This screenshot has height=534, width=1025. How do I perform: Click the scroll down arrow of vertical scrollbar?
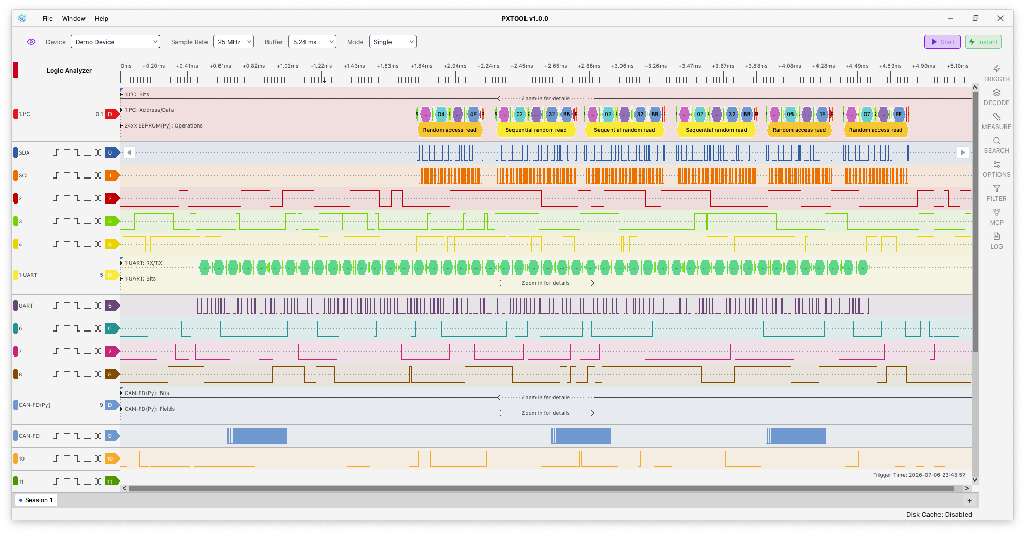975,480
